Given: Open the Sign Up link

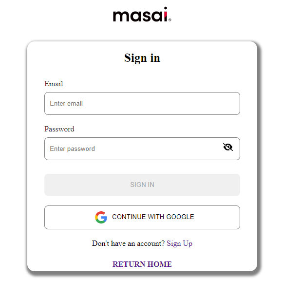Looking at the screenshot, I should [180, 243].
